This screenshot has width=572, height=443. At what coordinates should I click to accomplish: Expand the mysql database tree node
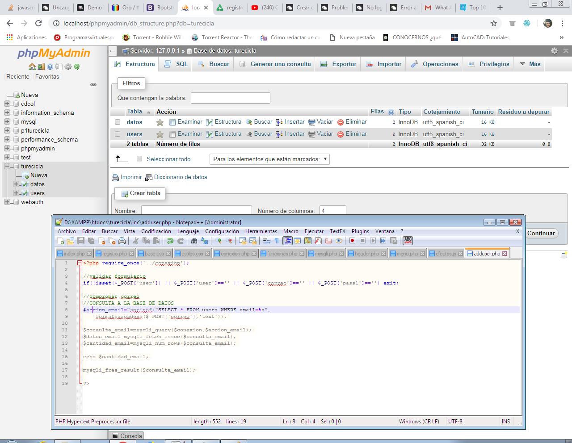point(7,121)
